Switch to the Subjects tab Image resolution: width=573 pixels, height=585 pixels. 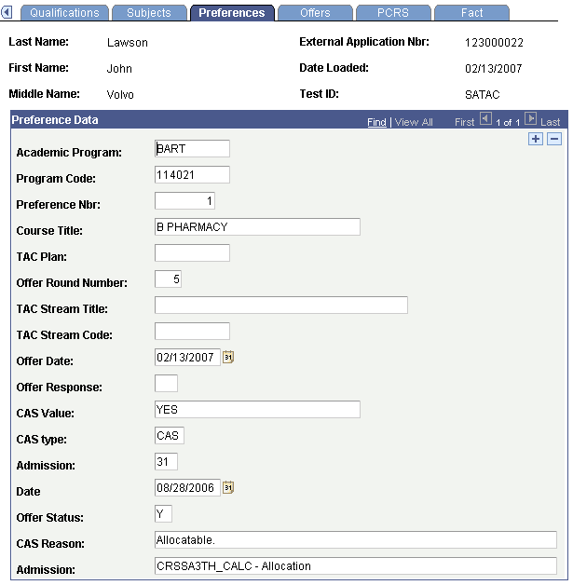click(149, 13)
